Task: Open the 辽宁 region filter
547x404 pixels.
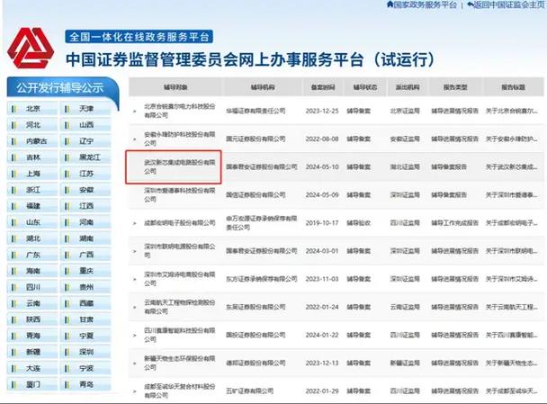Action: click(85, 141)
